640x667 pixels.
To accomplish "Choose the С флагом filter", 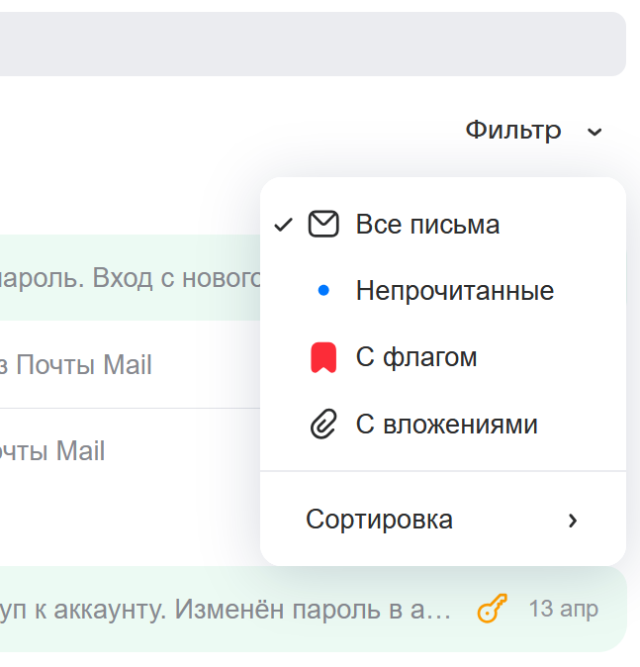I will tap(415, 357).
